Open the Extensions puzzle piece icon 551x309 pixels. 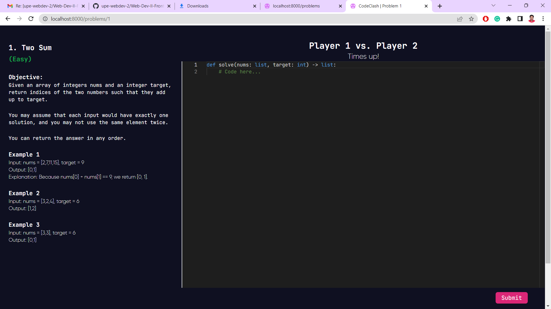pos(509,19)
